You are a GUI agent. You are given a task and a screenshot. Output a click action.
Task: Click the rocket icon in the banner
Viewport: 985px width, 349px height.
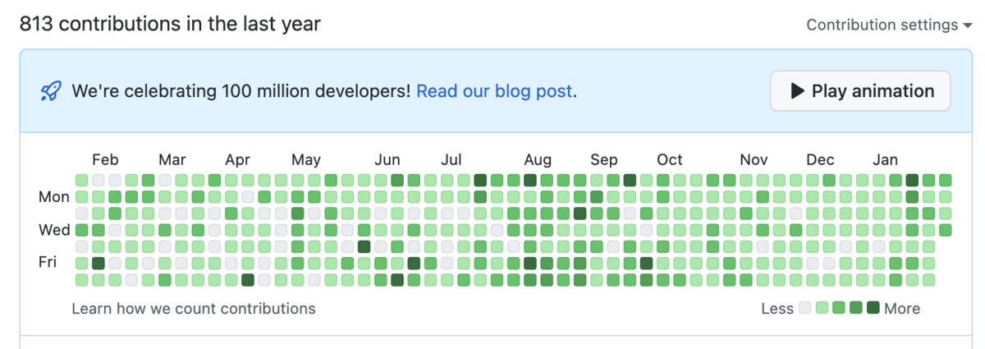pos(51,91)
